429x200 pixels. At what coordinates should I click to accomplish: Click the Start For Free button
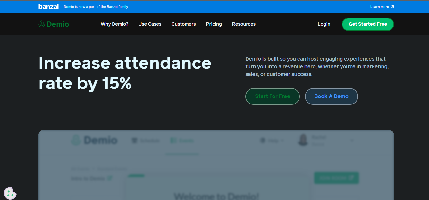click(x=273, y=96)
